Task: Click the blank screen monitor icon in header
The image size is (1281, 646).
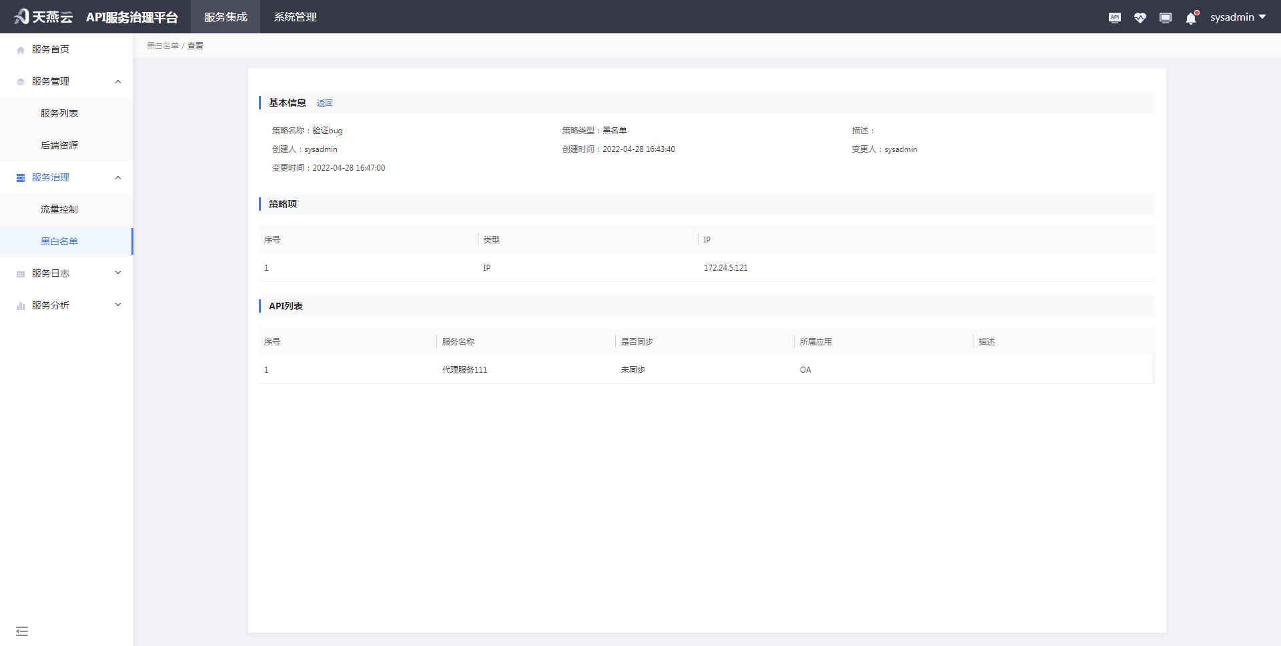Action: (1165, 17)
